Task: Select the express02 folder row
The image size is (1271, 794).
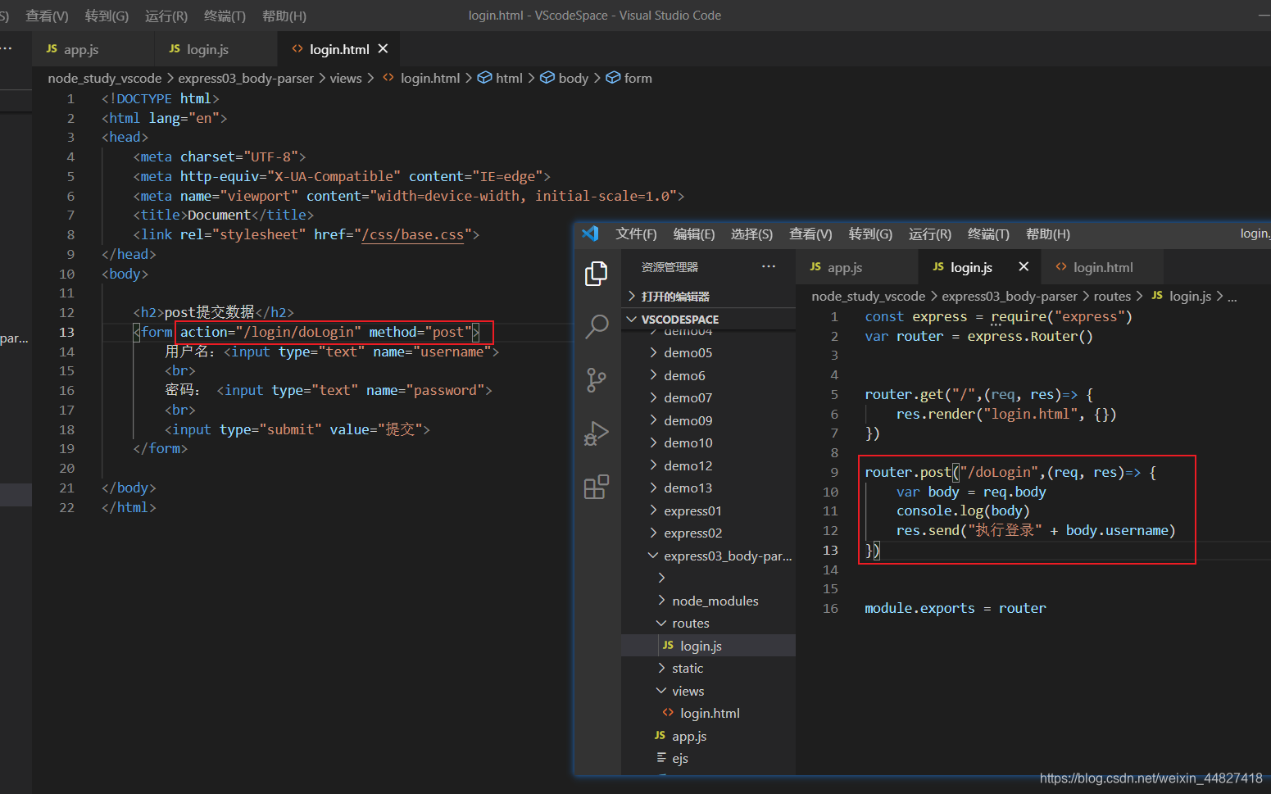Action: click(x=708, y=533)
